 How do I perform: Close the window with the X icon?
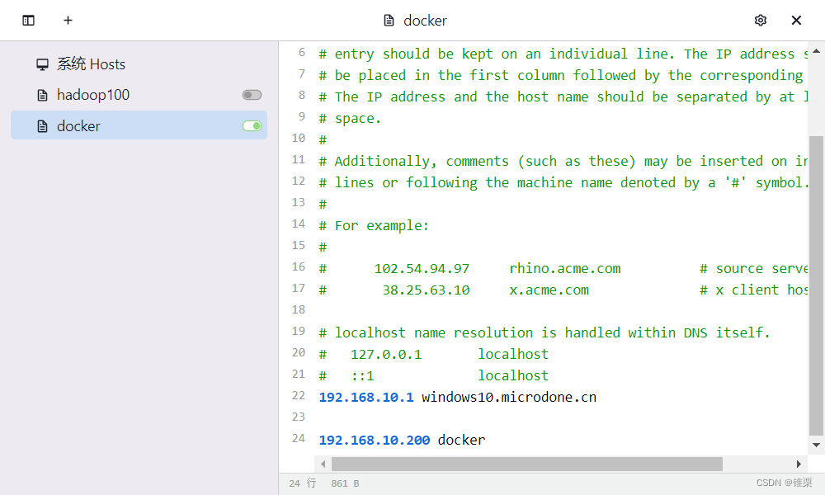tap(796, 21)
